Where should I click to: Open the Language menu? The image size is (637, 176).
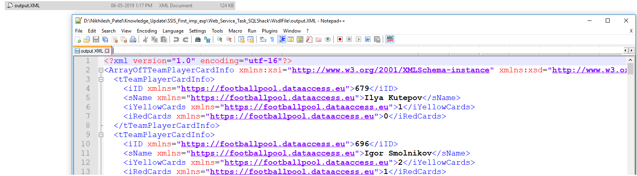click(173, 31)
